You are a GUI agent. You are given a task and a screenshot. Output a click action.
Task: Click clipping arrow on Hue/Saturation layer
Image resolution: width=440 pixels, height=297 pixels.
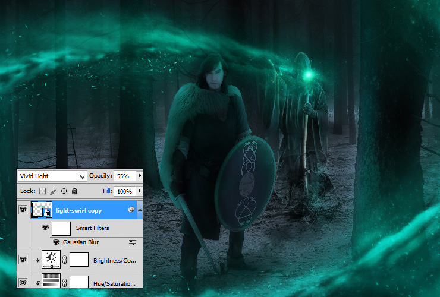(38, 283)
